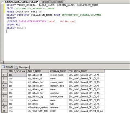Click xfallback_drive cell in row 4
Screen dimensions: 130x113
(58, 86)
